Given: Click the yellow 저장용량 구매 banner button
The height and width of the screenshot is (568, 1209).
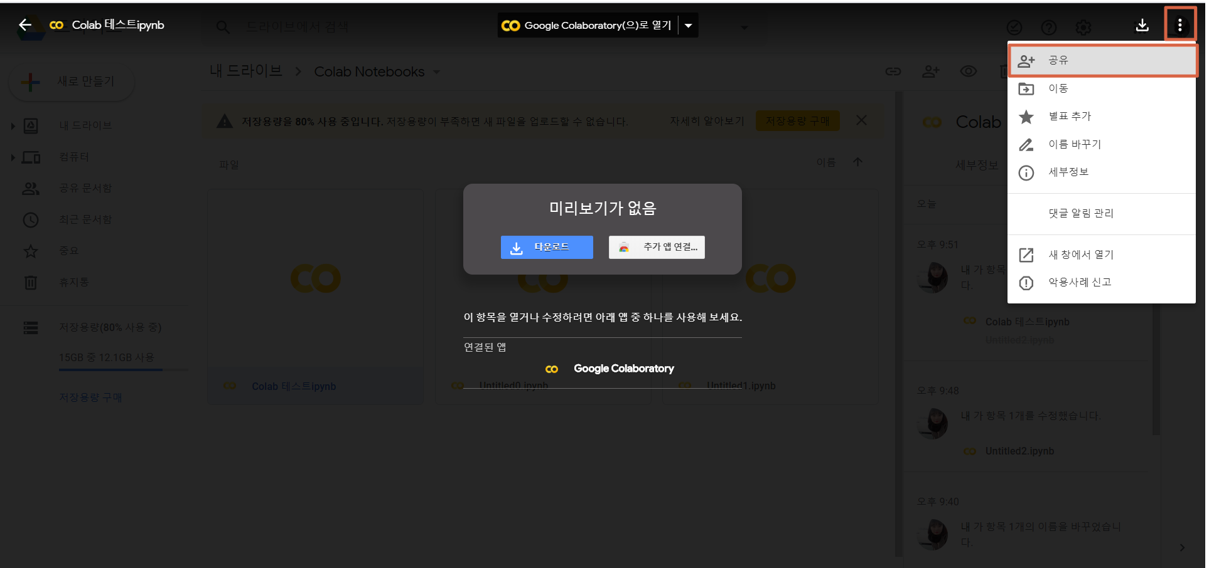Looking at the screenshot, I should pyautogui.click(x=797, y=120).
